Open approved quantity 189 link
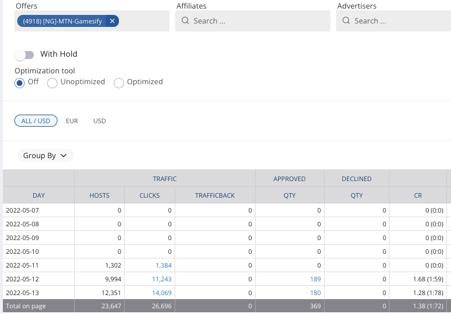 [x=315, y=279]
